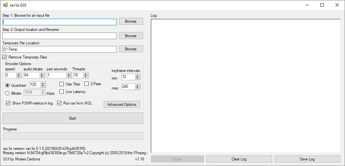The width and height of the screenshot is (345, 166).
Task: Decrease Quantizer value with down arrow
Action: point(43,86)
